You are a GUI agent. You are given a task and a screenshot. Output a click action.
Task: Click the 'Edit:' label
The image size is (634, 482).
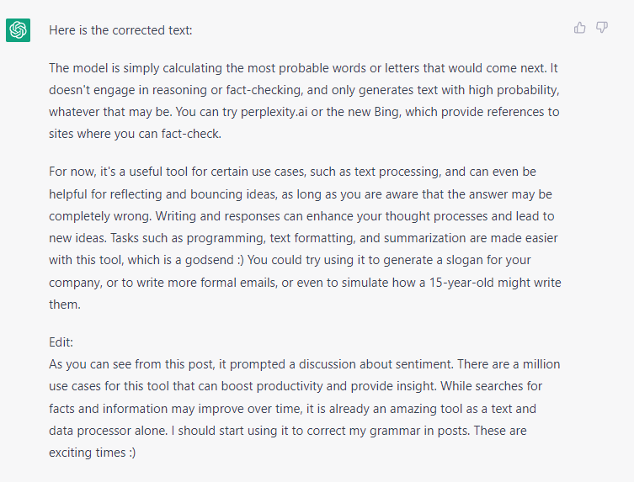(x=61, y=342)
